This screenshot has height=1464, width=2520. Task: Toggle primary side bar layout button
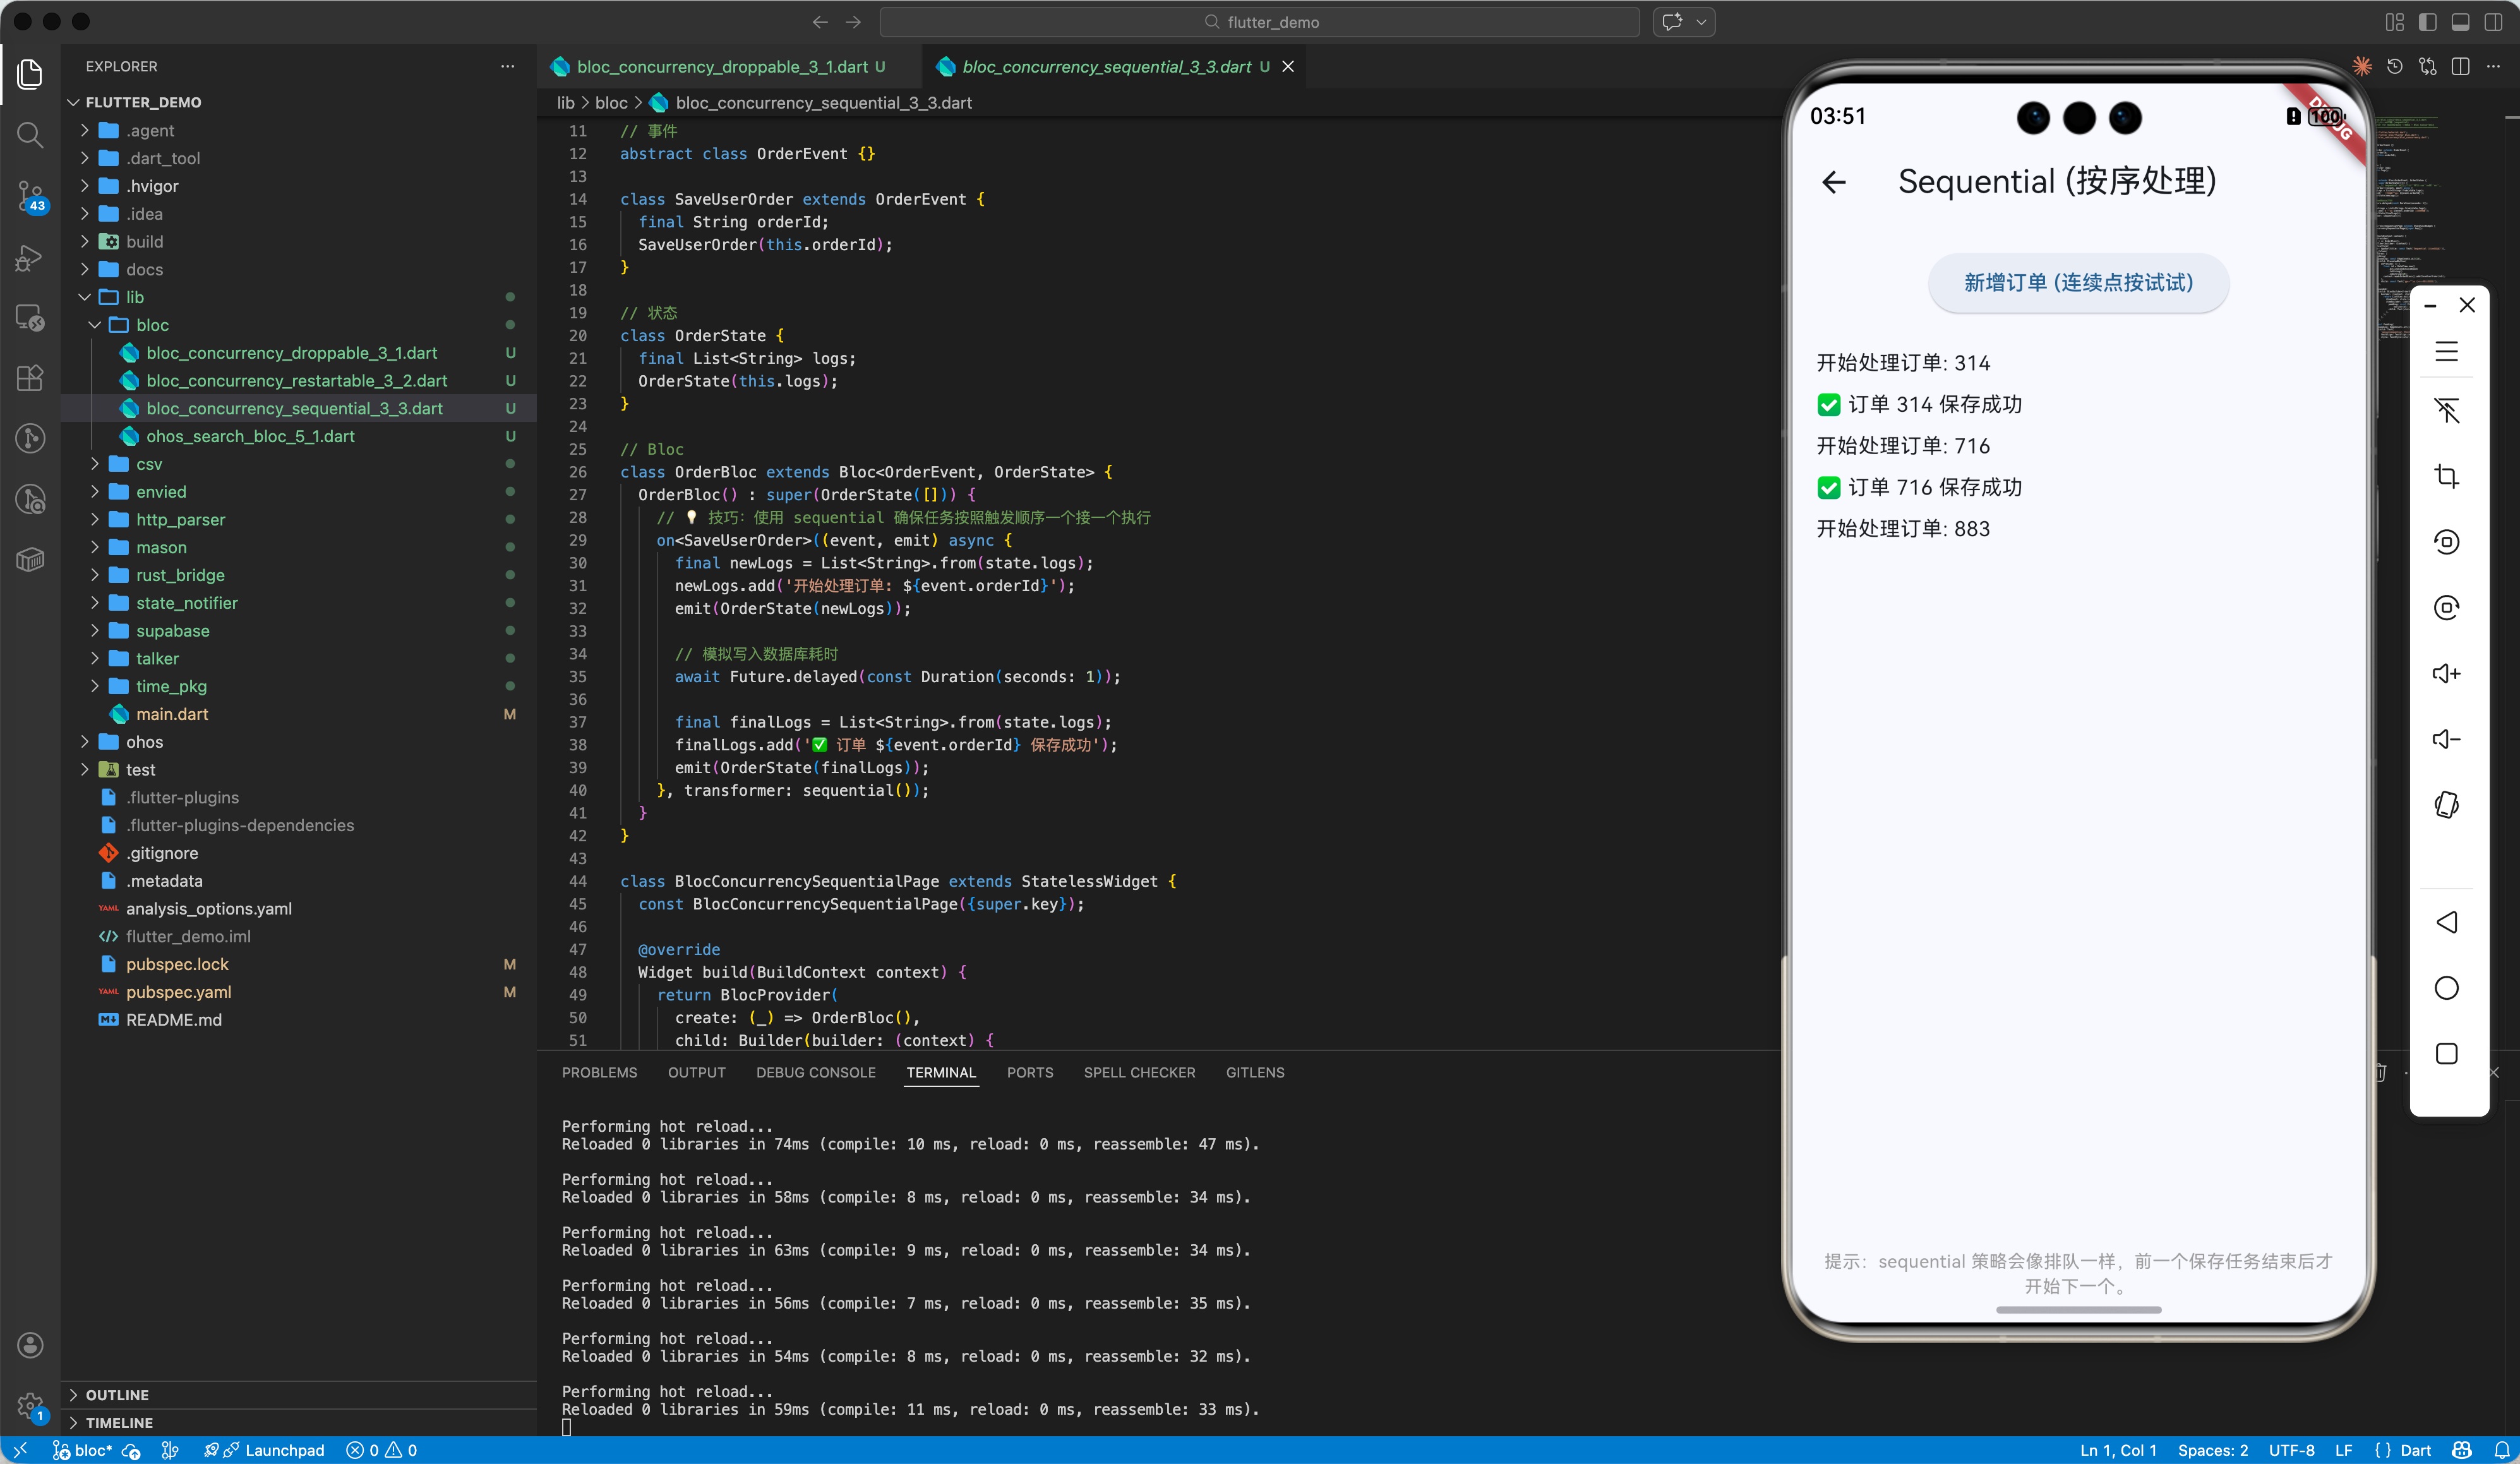pyautogui.click(x=2428, y=22)
